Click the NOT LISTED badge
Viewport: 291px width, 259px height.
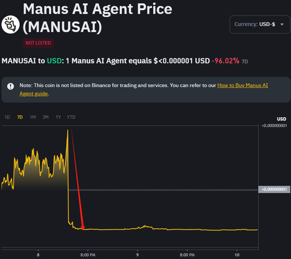(38, 43)
